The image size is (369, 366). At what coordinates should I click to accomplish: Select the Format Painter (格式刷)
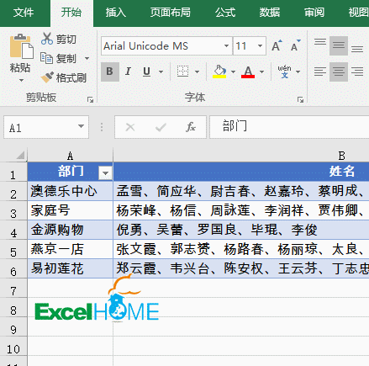(63, 77)
